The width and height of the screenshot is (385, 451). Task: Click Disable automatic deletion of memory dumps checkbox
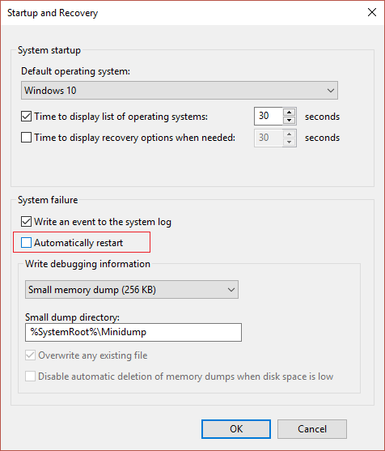(x=30, y=377)
